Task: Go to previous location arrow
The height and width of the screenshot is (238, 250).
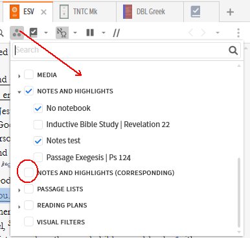Action: tap(190, 33)
